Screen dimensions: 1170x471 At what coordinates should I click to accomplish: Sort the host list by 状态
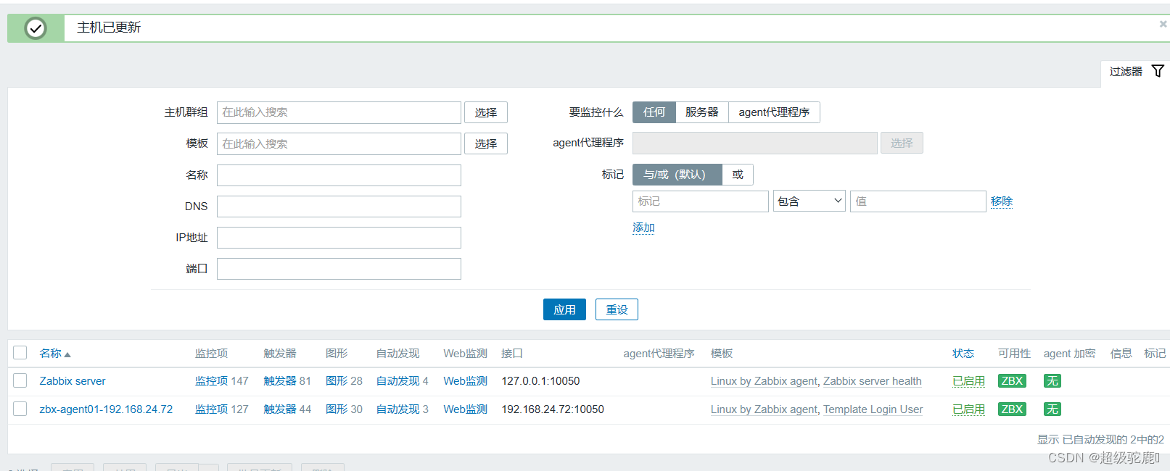(963, 354)
